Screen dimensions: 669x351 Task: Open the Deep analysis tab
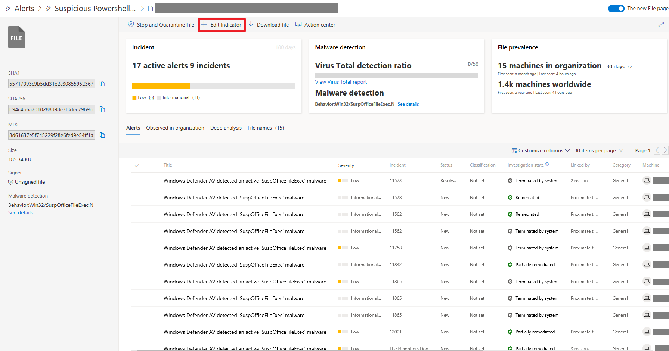226,128
